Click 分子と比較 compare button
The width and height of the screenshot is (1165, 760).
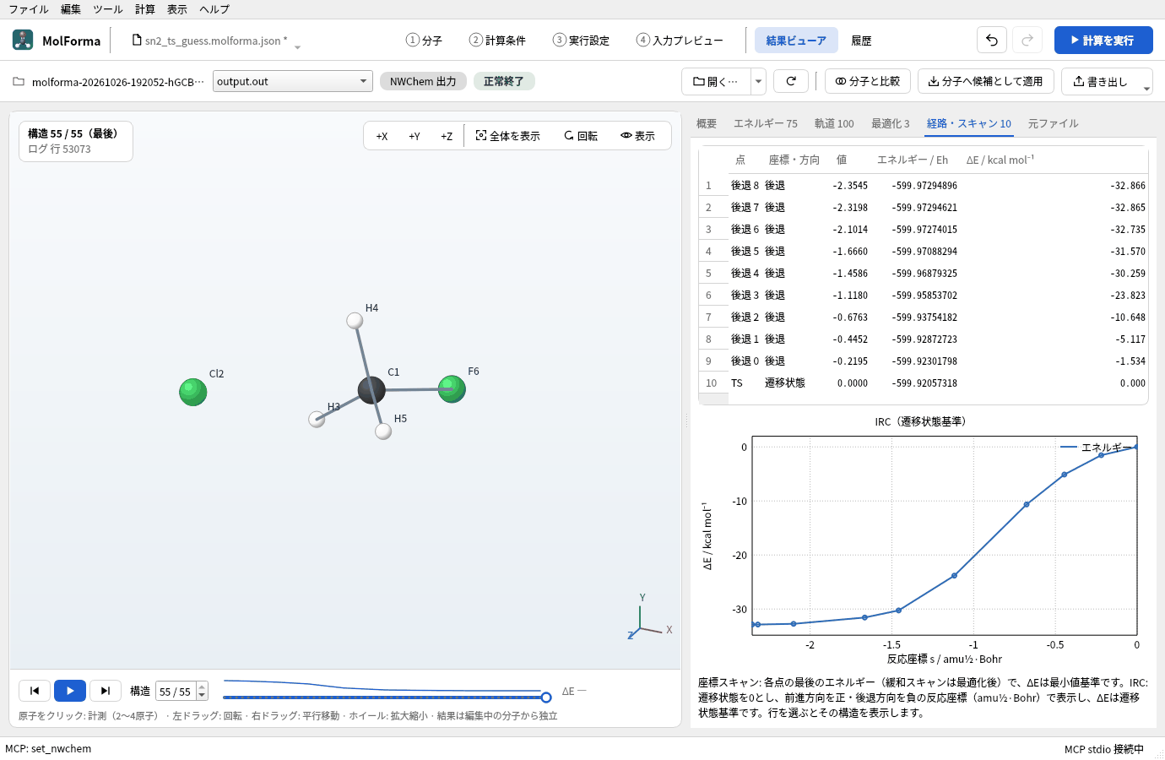[868, 81]
